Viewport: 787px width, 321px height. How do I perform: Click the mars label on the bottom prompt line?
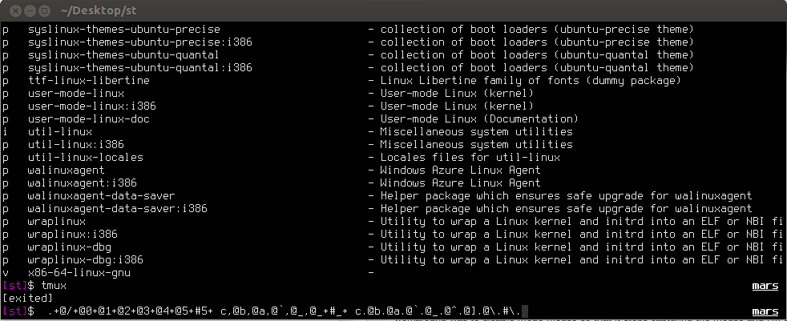(x=765, y=311)
